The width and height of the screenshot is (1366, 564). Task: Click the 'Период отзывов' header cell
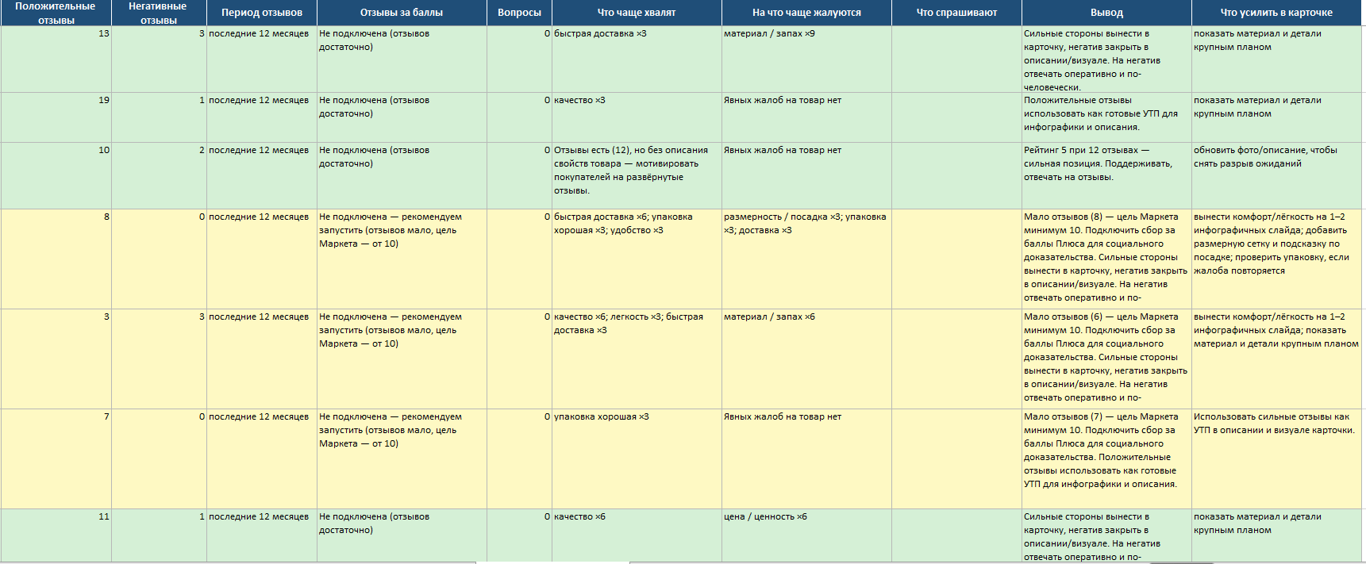262,13
